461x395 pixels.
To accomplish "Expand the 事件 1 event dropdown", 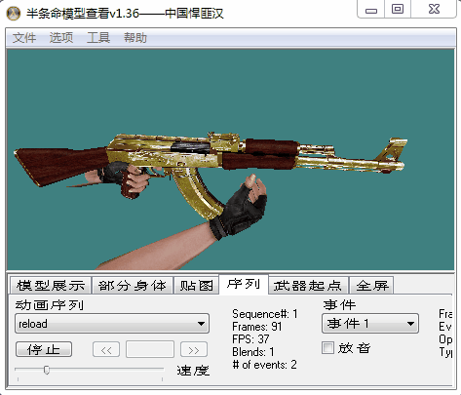I will [370, 324].
